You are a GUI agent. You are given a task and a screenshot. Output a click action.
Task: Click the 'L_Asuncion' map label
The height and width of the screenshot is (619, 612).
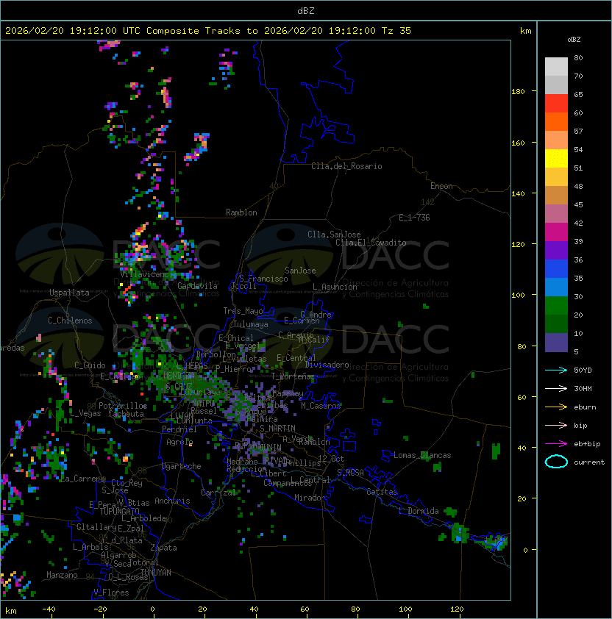pos(335,287)
